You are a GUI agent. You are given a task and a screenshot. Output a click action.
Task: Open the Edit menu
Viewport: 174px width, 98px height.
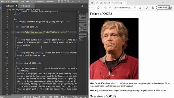(x=7, y=1)
